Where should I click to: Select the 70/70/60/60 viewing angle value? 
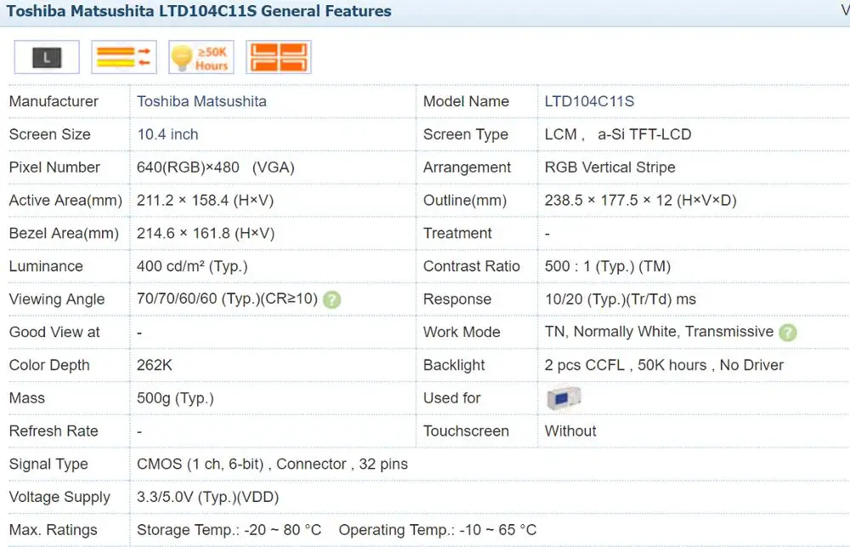pos(227,299)
